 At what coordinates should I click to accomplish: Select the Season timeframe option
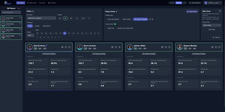tap(37, 26)
